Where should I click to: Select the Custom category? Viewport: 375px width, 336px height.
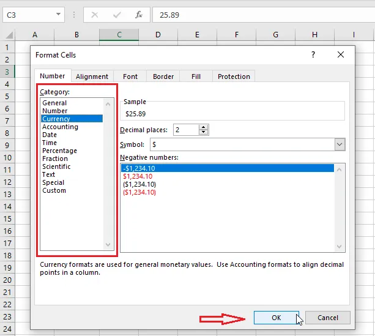pos(72,190)
